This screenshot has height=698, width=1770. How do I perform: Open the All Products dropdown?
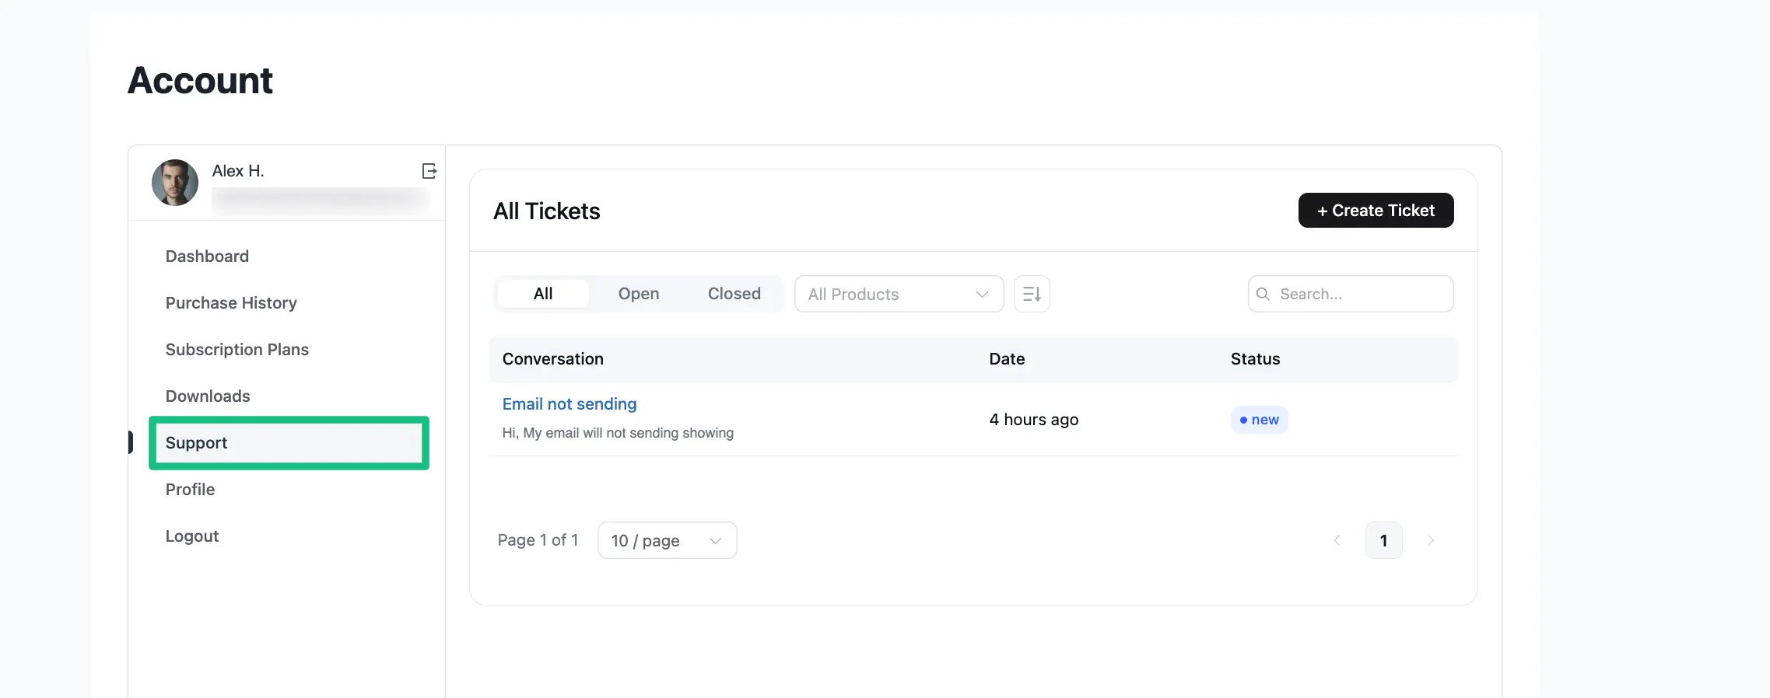pos(898,294)
